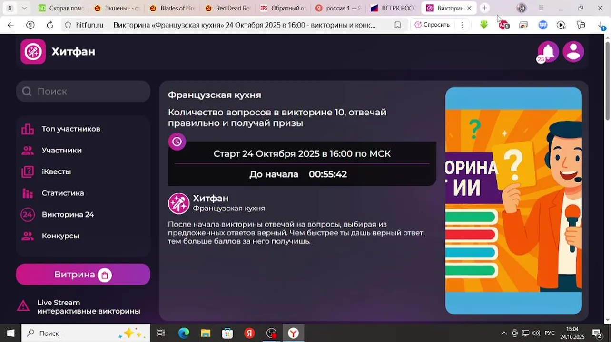
Task: Open the Windows Start menu
Action: click(x=10, y=333)
